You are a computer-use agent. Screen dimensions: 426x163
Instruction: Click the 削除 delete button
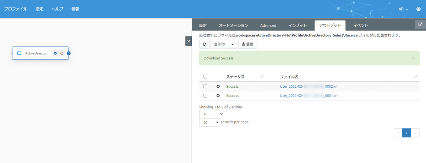(220, 44)
